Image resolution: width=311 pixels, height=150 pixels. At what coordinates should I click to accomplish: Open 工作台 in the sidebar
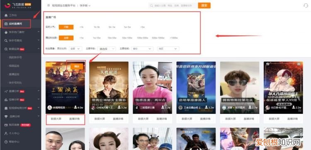[x=13, y=15]
